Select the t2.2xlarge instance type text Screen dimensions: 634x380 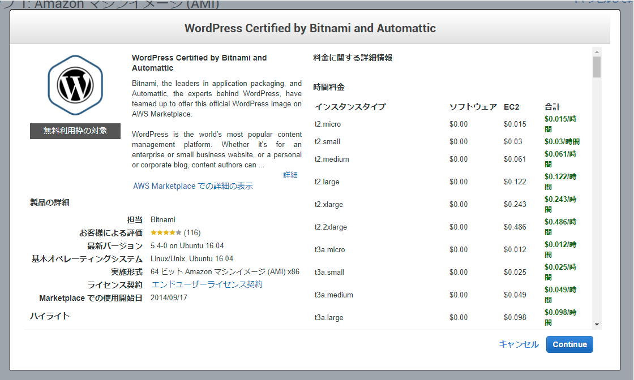[x=331, y=227]
